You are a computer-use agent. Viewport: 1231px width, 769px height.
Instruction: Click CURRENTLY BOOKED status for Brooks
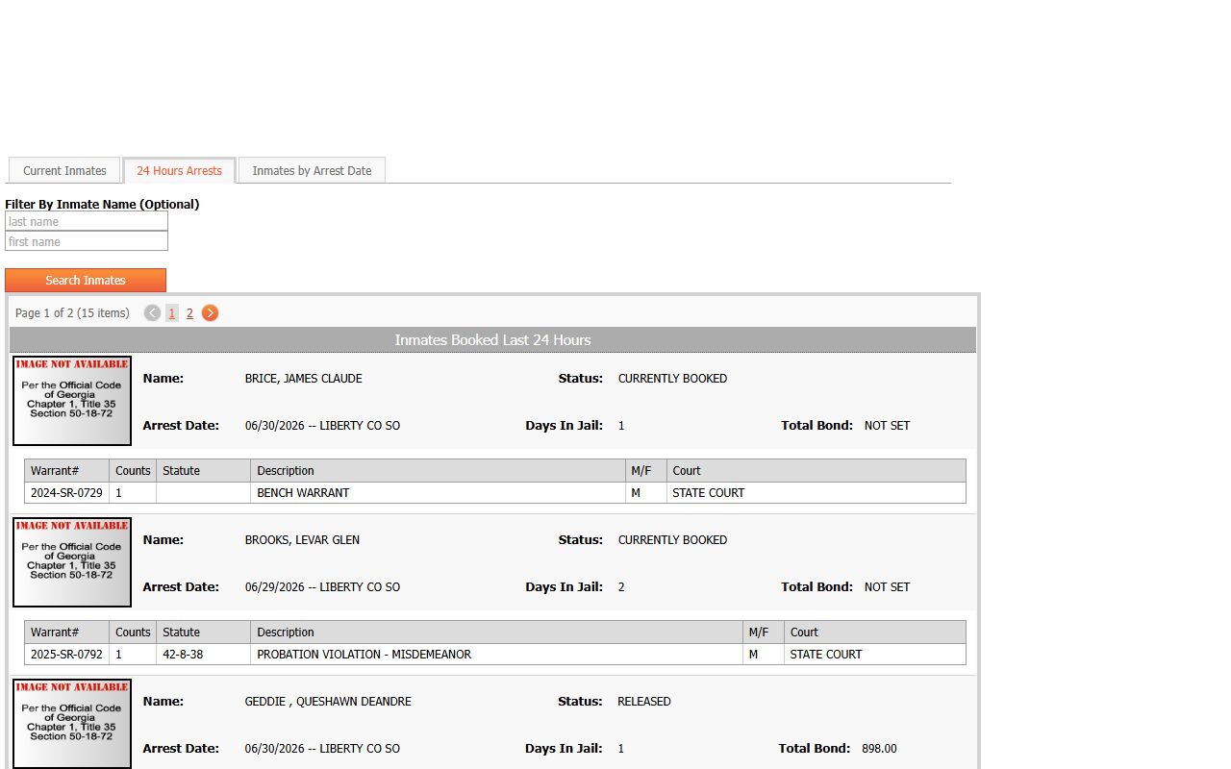pos(672,540)
